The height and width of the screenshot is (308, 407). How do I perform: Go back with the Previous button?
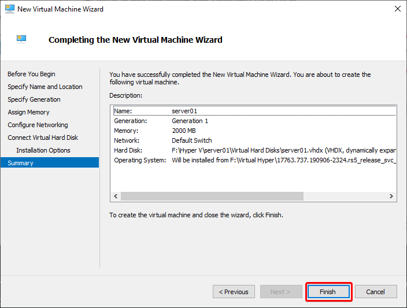coord(234,292)
